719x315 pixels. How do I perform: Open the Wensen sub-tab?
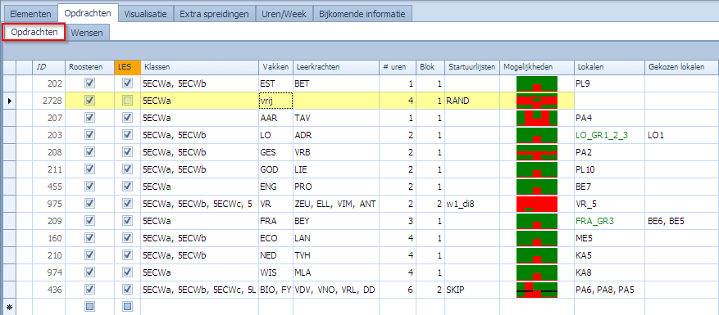click(x=87, y=33)
